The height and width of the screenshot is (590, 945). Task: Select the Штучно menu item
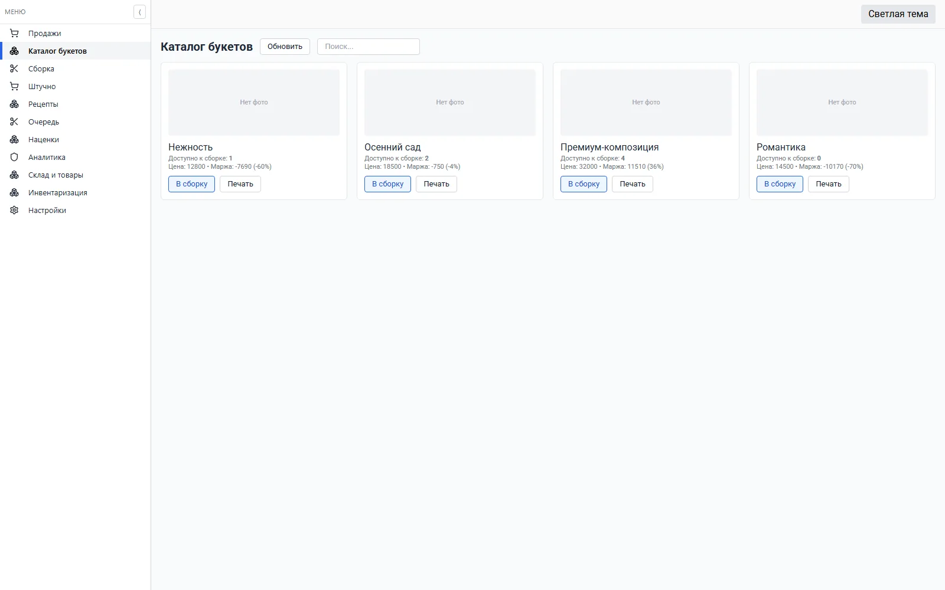76,86
